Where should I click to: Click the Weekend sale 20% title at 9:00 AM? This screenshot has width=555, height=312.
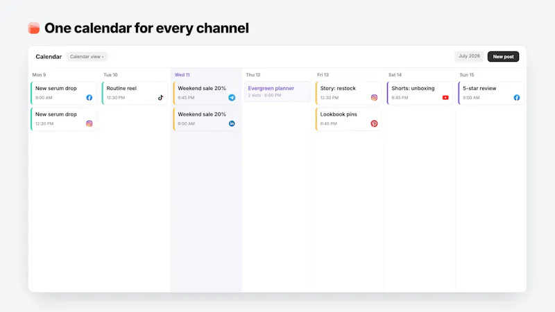[202, 114]
